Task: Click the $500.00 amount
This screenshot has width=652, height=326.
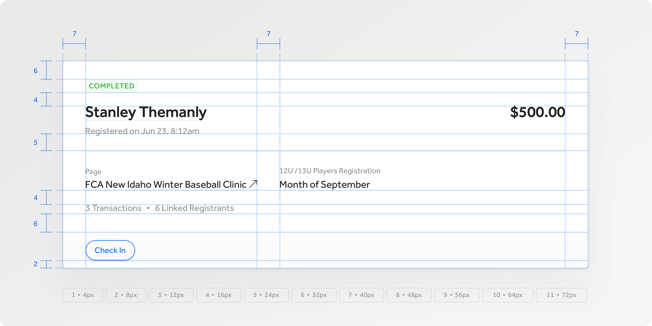Action: (537, 112)
